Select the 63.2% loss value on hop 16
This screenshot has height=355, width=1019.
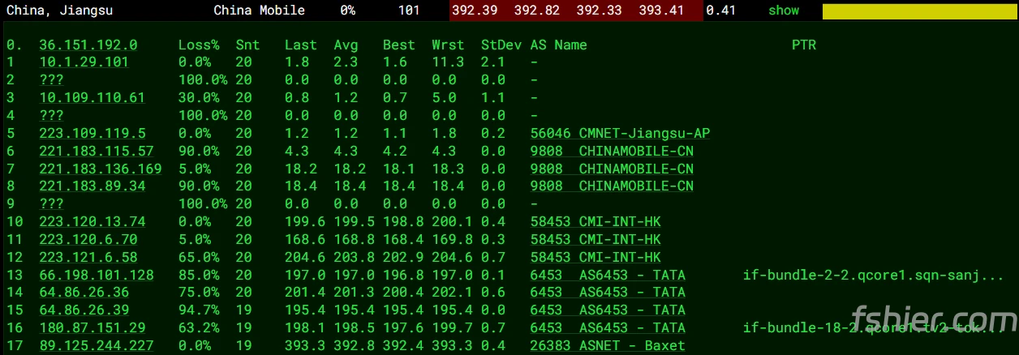pyautogui.click(x=199, y=328)
